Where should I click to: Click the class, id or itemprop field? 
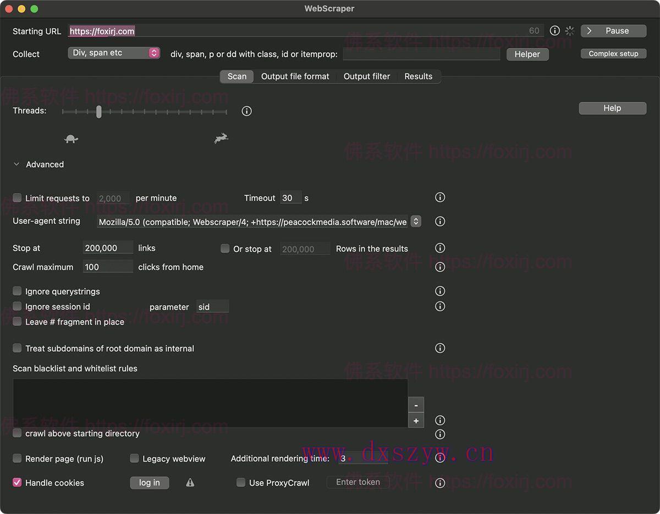pyautogui.click(x=421, y=54)
